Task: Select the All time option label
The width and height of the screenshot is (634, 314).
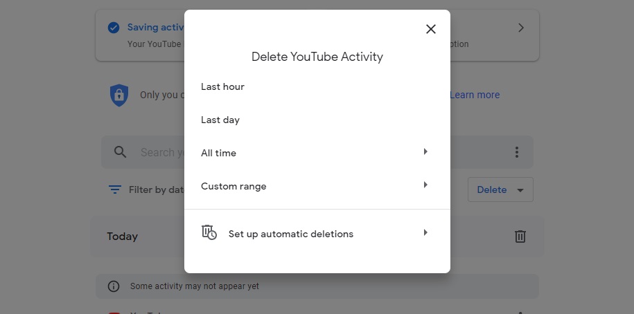Action: [x=218, y=153]
